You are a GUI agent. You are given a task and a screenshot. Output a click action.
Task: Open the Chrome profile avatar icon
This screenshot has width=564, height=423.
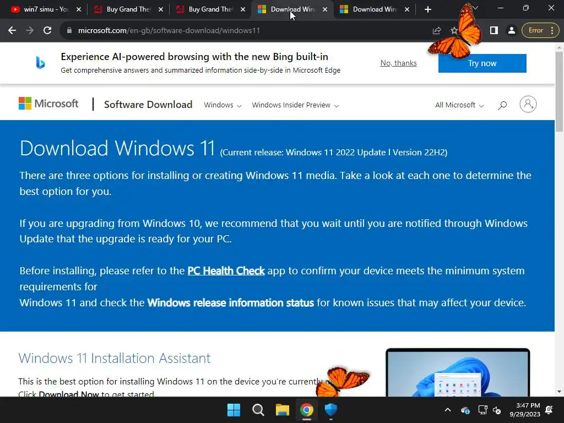click(x=511, y=31)
